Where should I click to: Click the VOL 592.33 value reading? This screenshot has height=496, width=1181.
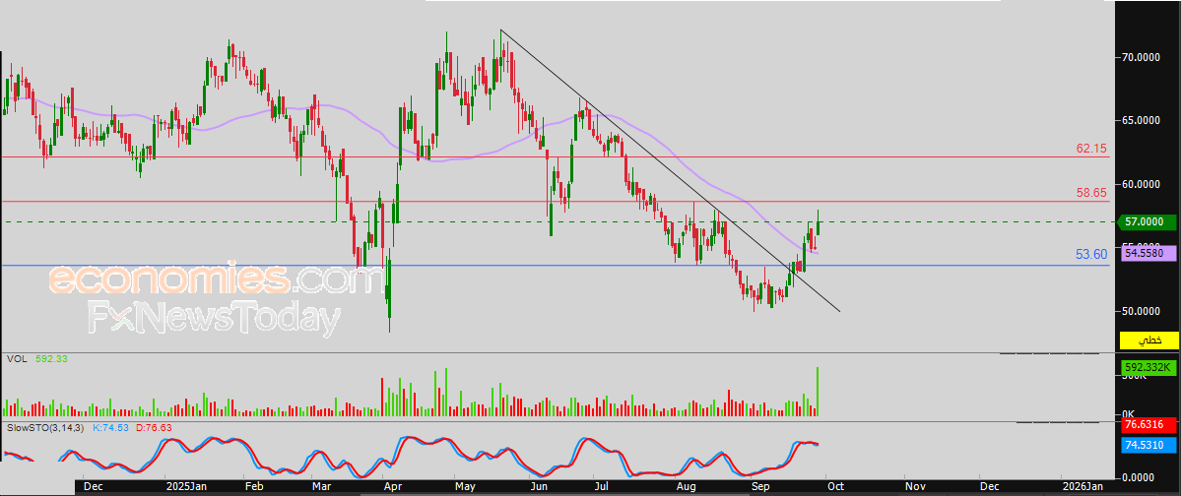pos(51,359)
